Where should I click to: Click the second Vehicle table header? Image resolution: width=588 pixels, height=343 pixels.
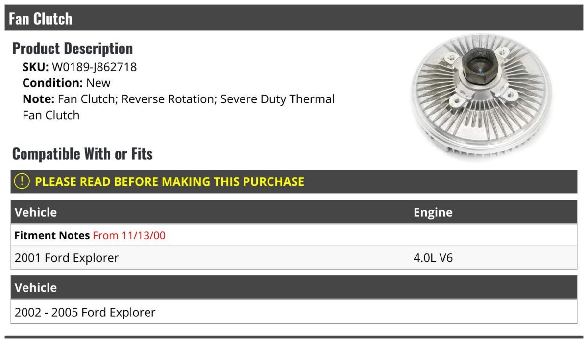pyautogui.click(x=36, y=287)
